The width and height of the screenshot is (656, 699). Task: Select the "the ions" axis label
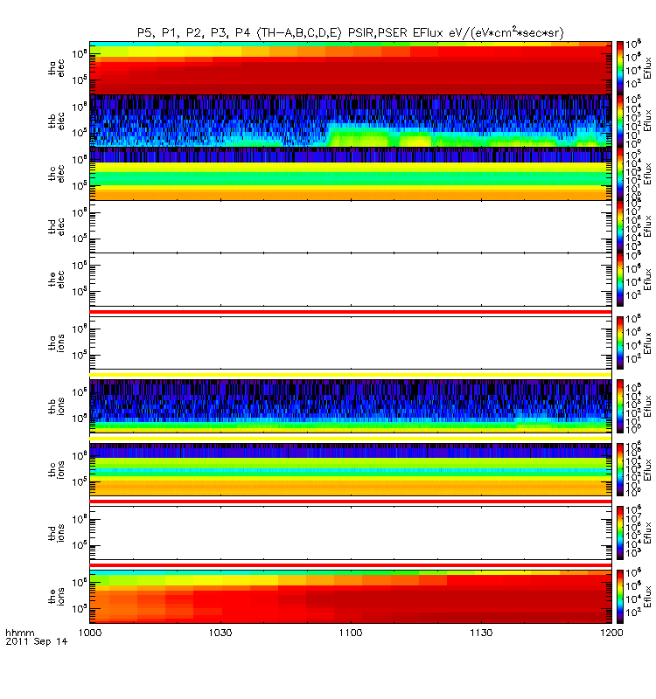[x=56, y=597]
